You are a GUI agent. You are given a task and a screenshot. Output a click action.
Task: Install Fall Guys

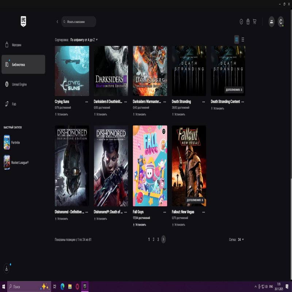[x=141, y=225]
